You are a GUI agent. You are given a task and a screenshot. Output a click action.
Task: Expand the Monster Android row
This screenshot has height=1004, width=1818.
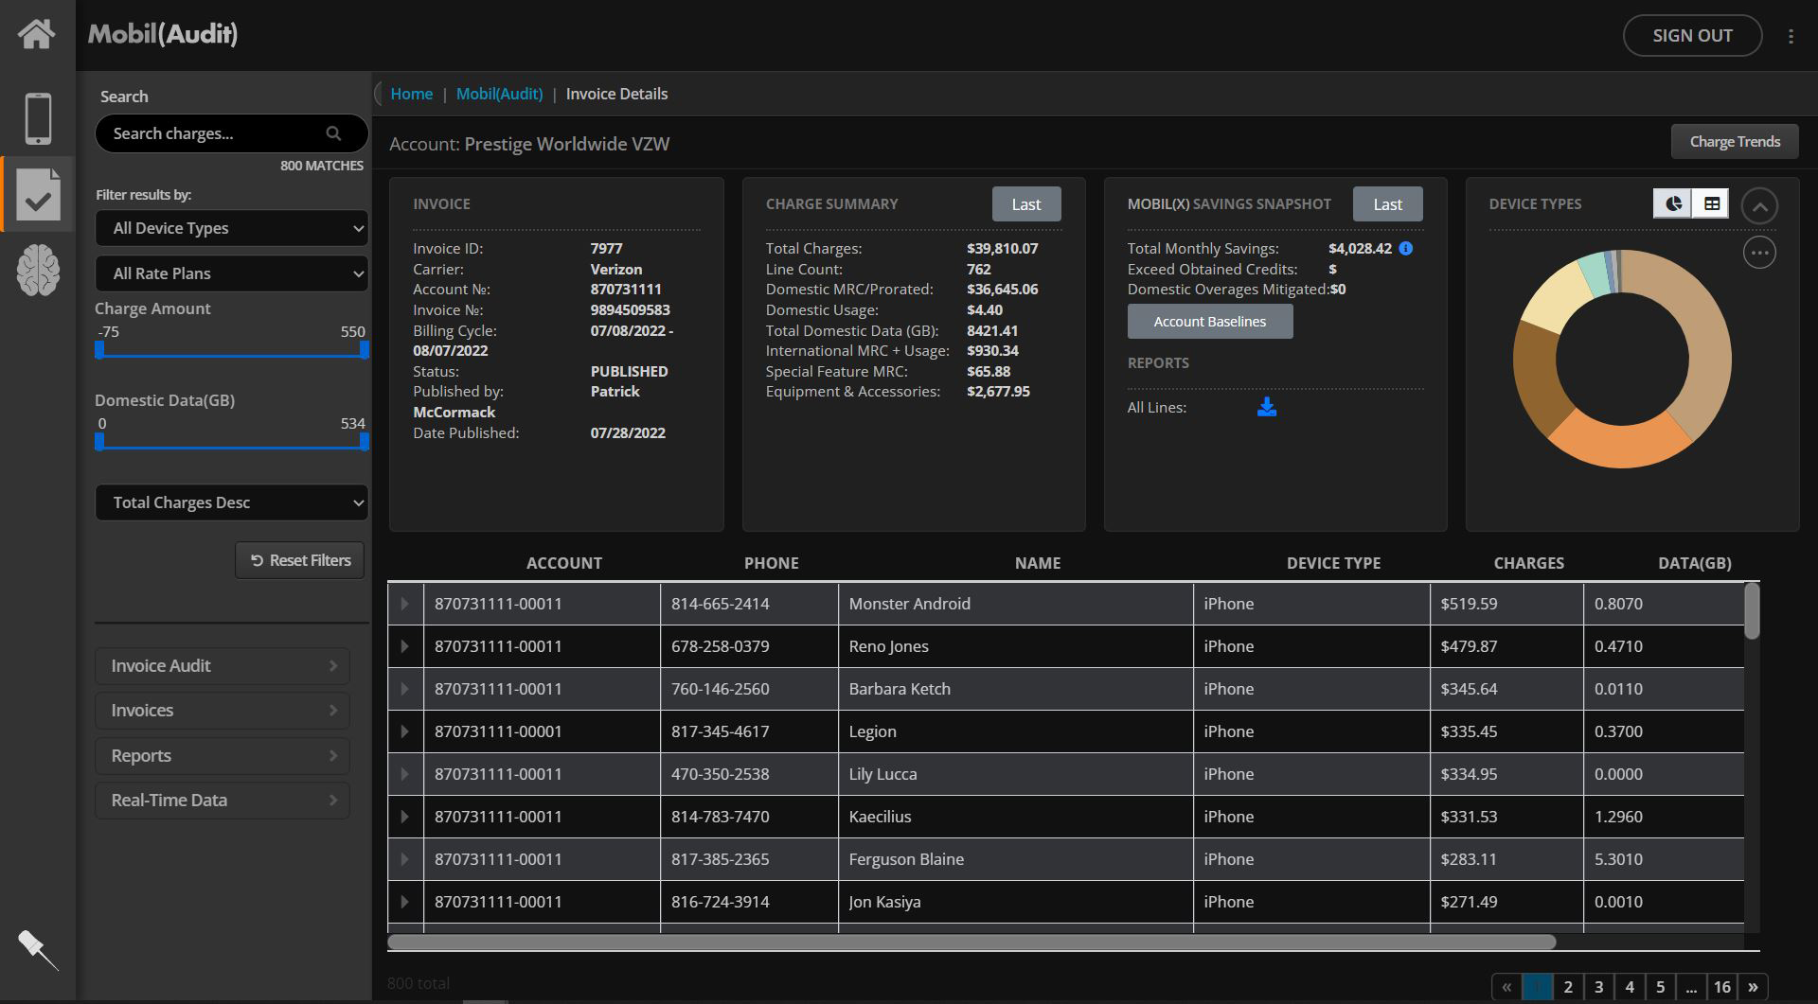coord(405,604)
